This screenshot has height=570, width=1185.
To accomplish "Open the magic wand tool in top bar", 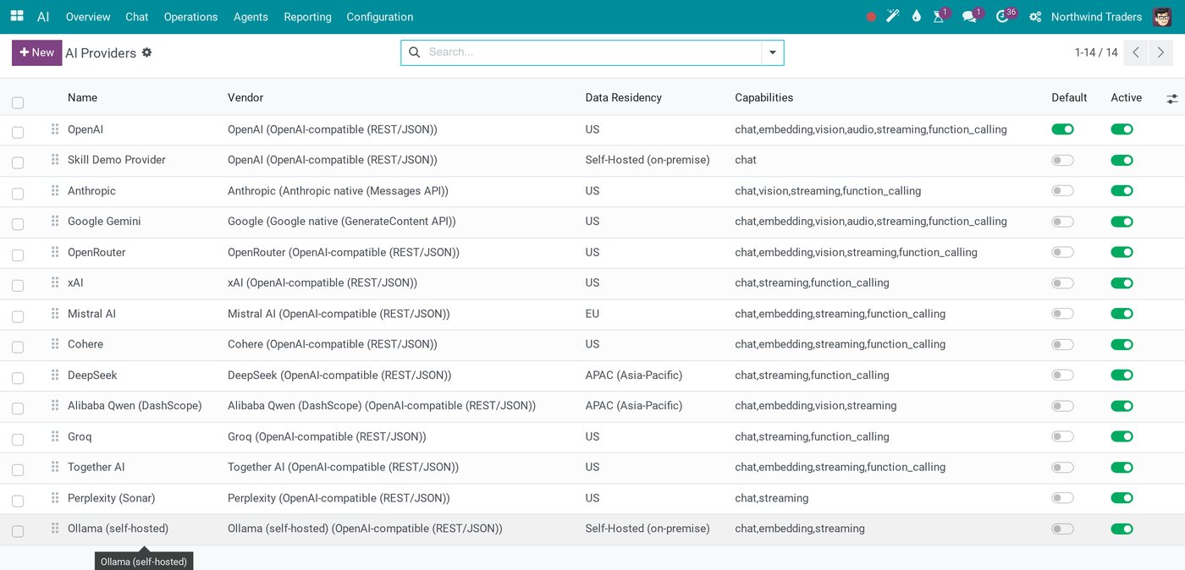I will point(893,17).
